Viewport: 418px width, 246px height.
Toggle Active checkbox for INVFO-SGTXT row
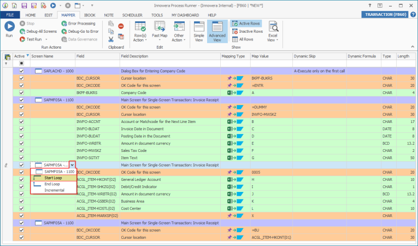tap(22, 157)
